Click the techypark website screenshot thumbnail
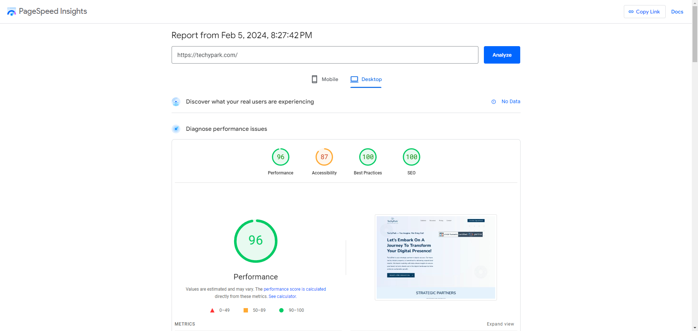698x331 pixels. pos(436,257)
